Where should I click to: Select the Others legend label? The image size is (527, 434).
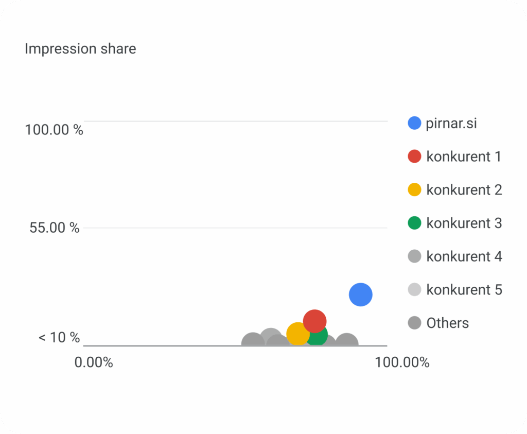point(448,323)
